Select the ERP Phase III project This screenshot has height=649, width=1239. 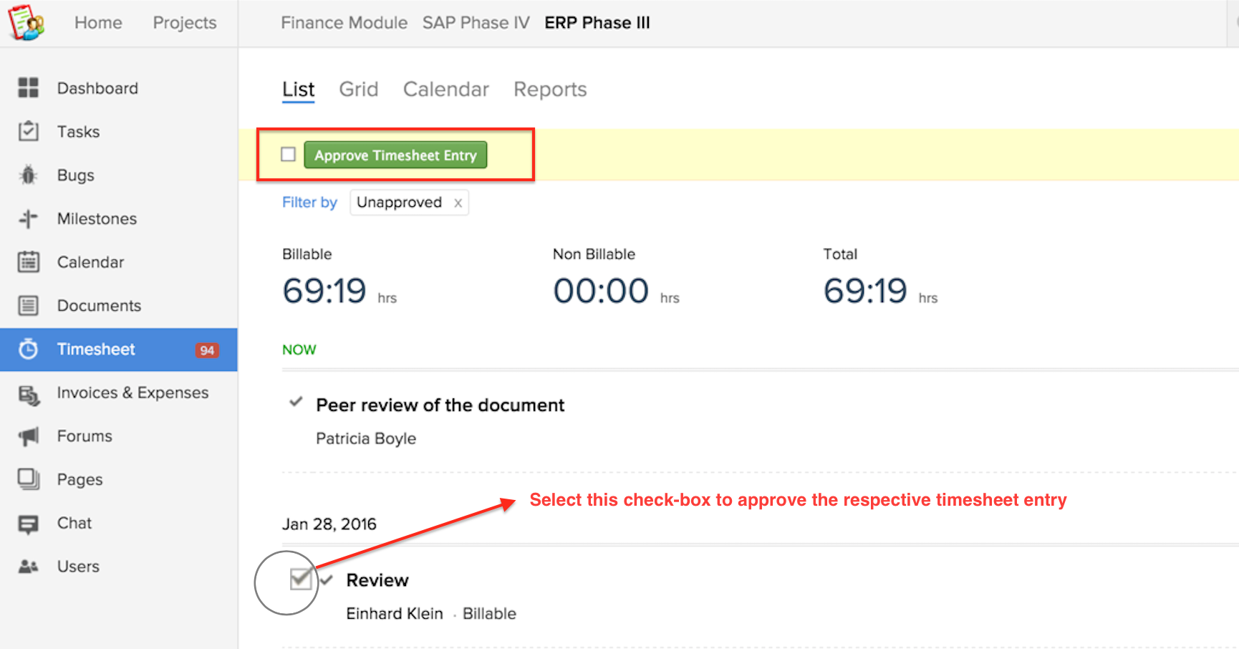click(597, 23)
